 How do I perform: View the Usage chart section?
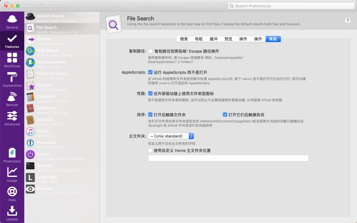pos(12,175)
